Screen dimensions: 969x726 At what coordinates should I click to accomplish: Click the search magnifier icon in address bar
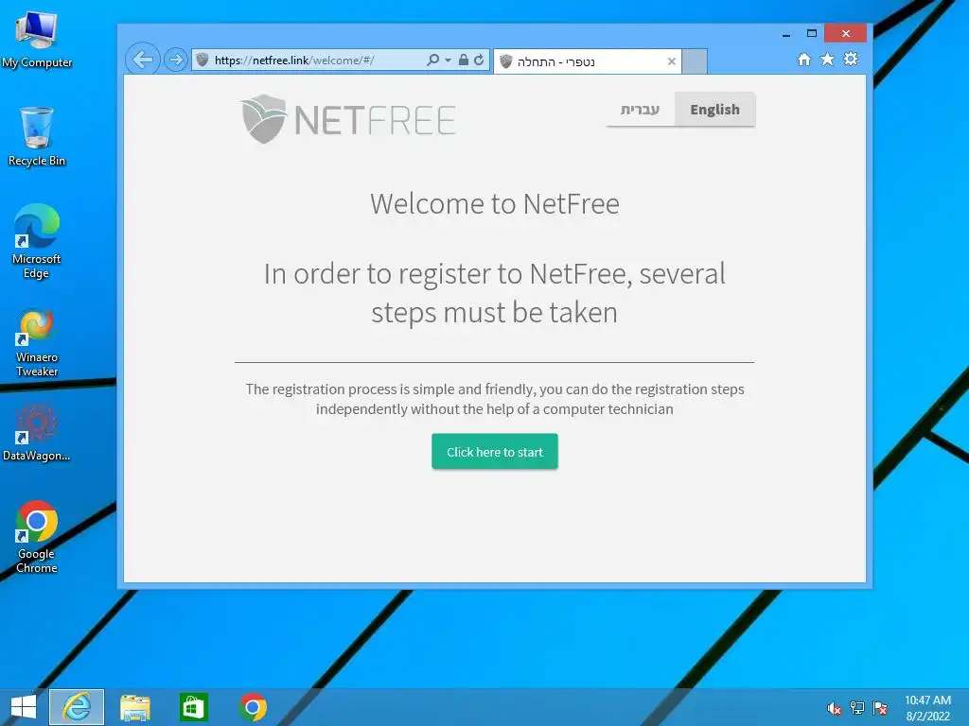click(433, 60)
